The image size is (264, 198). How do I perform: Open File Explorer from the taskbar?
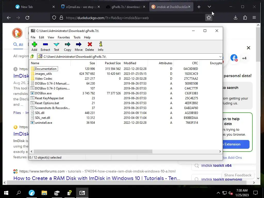click(x=44, y=193)
